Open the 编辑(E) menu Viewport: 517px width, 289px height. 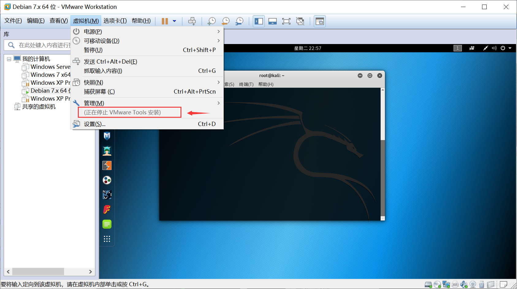(x=36, y=21)
